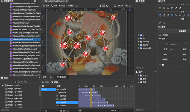Click the fourth align icon under 对齐
Screen dimensions: 190x112
coord(172,8)
